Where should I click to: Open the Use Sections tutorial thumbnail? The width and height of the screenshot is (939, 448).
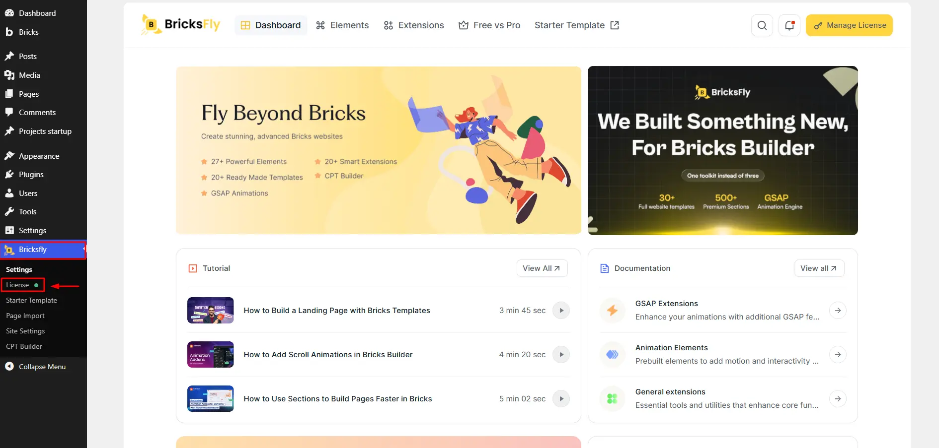click(x=211, y=399)
